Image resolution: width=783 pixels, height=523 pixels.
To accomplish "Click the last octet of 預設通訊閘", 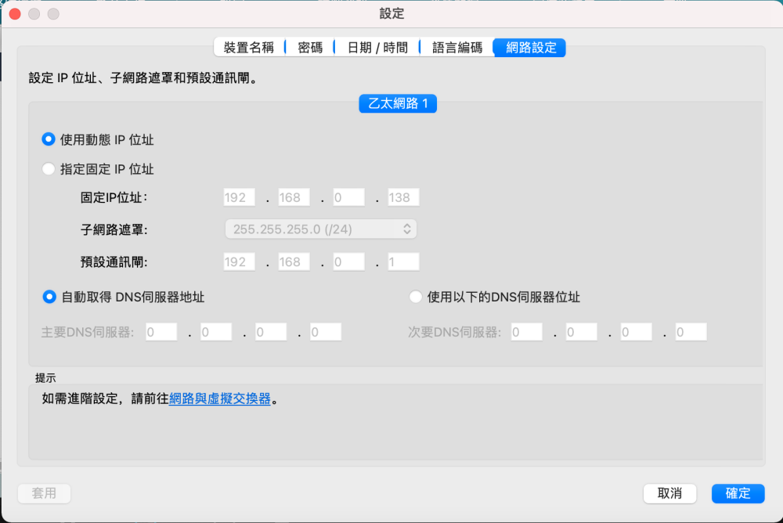I will [403, 261].
